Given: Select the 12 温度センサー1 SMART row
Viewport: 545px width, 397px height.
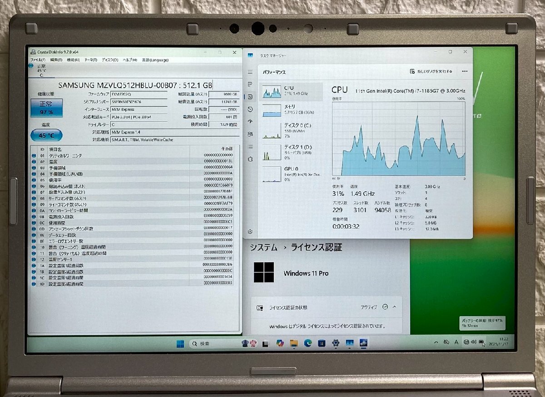Looking at the screenshot, I should tap(135, 259).
